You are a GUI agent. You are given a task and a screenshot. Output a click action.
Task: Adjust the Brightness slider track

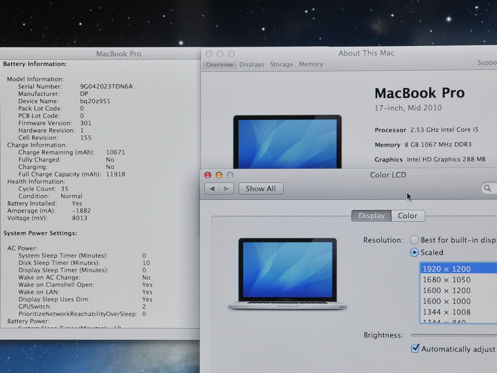point(454,335)
